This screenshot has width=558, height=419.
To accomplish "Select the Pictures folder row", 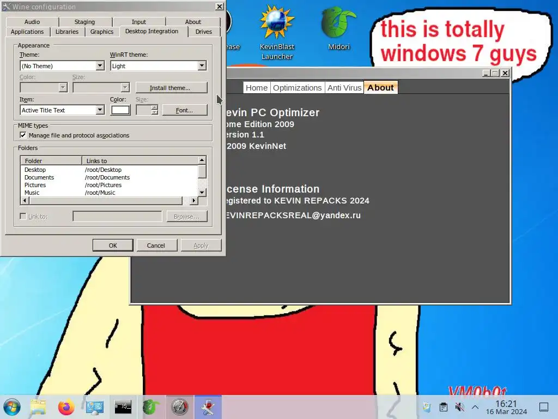I will tap(108, 185).
